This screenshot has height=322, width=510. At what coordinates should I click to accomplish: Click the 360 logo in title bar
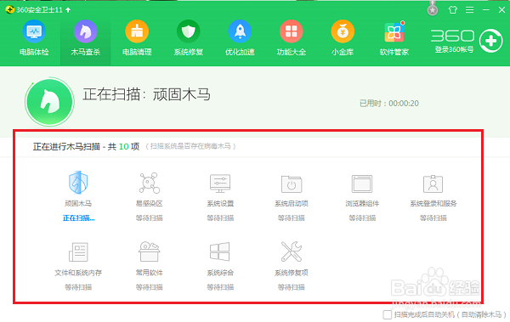click(9, 9)
